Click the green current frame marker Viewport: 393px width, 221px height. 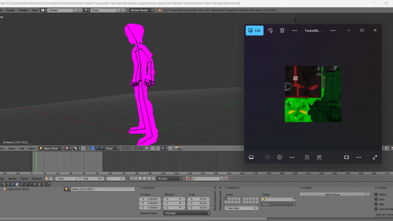36,162
